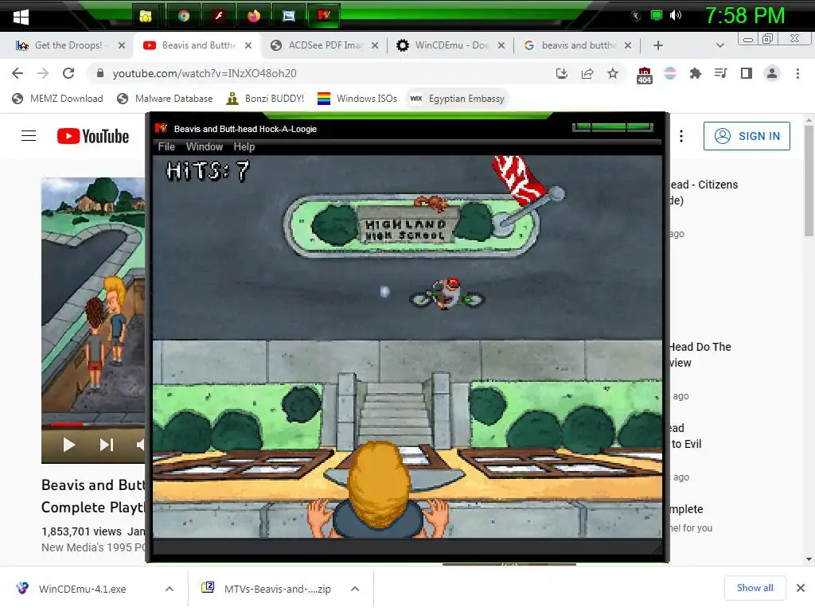Open Malware Database bookmark
The width and height of the screenshot is (815, 611).
(x=166, y=99)
